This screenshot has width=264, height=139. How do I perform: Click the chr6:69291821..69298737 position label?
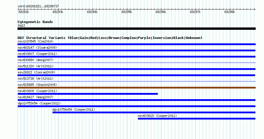[x=38, y=6]
